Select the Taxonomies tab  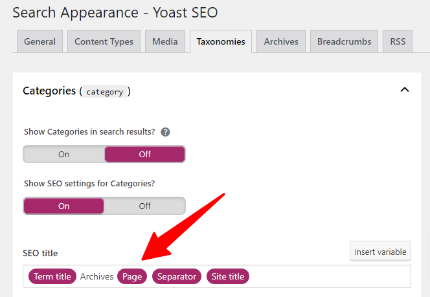pos(221,41)
